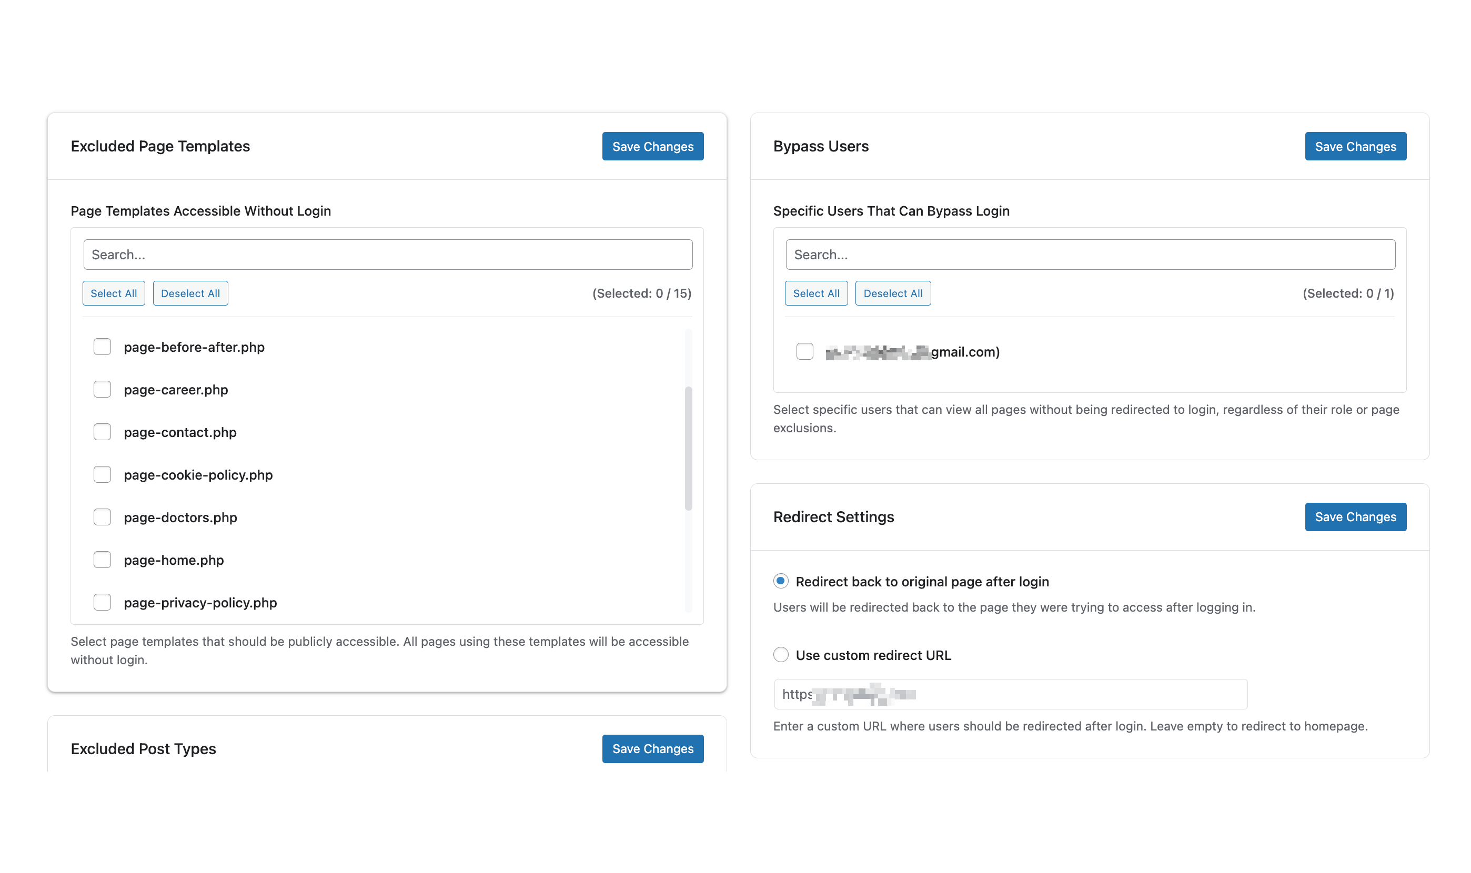
Task: Save changes for Excluded Post Types
Action: pos(652,749)
